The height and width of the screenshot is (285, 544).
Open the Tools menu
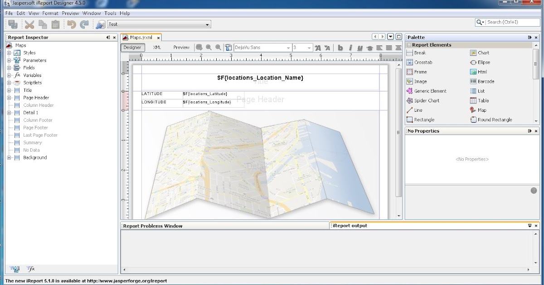(110, 13)
